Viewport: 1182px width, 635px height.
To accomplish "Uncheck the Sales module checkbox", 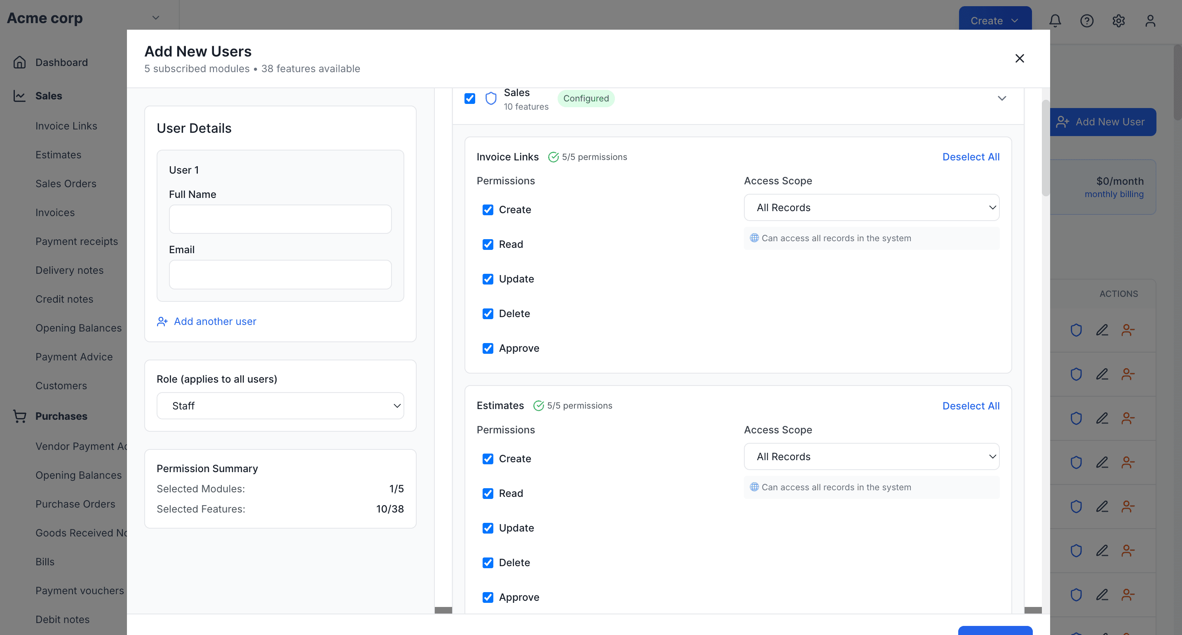I will (469, 98).
